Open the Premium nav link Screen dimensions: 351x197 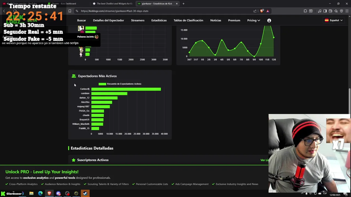coord(234,21)
